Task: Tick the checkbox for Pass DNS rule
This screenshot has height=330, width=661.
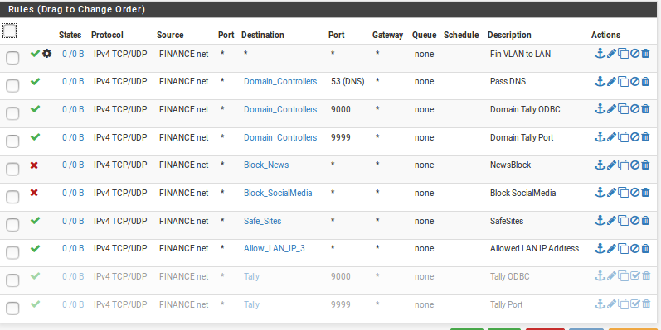Action: tap(12, 86)
